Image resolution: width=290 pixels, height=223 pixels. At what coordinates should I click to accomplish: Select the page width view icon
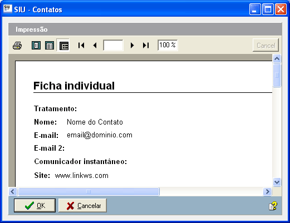[x=50, y=46]
